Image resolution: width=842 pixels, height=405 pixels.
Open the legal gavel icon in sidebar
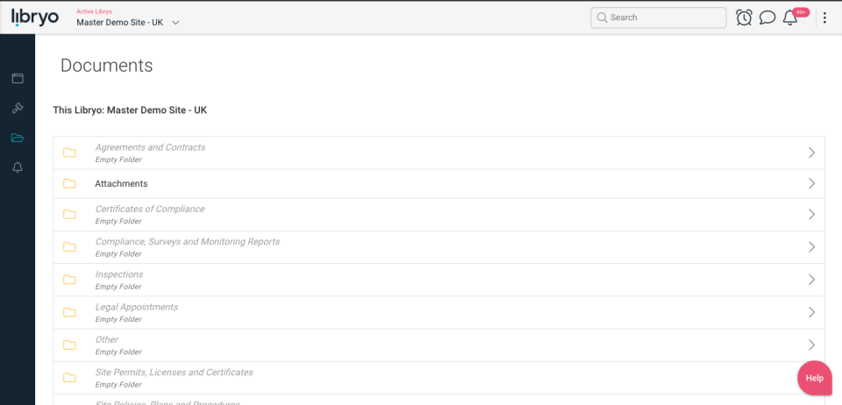(18, 108)
